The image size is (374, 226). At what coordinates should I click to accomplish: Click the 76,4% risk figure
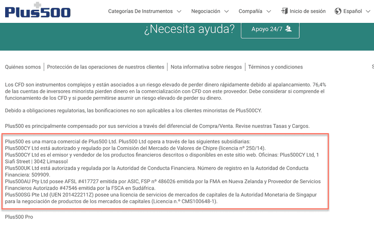pos(319,85)
